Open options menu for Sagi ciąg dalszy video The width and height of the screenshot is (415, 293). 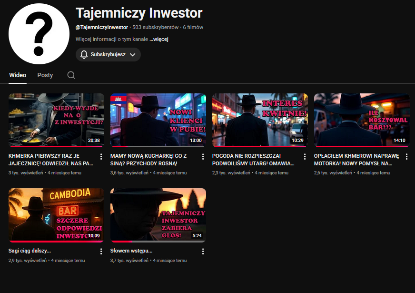click(101, 252)
